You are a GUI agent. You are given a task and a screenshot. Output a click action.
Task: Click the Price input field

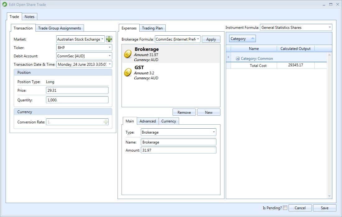tap(77, 90)
